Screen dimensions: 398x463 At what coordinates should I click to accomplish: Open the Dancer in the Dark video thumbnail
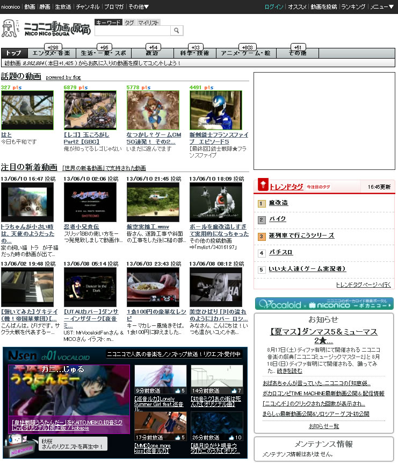pyautogui.click(x=90, y=287)
